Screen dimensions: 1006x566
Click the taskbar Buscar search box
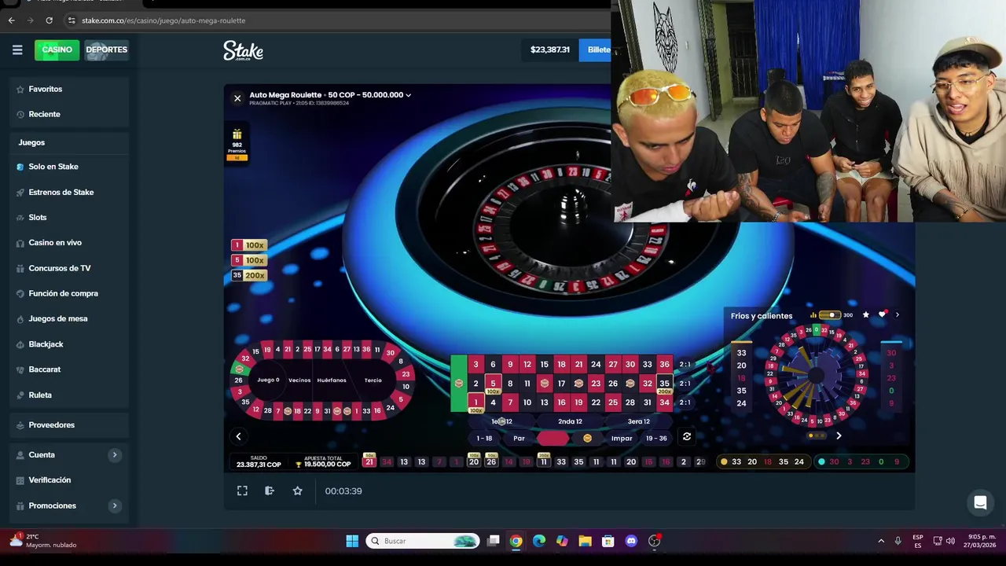(x=423, y=541)
